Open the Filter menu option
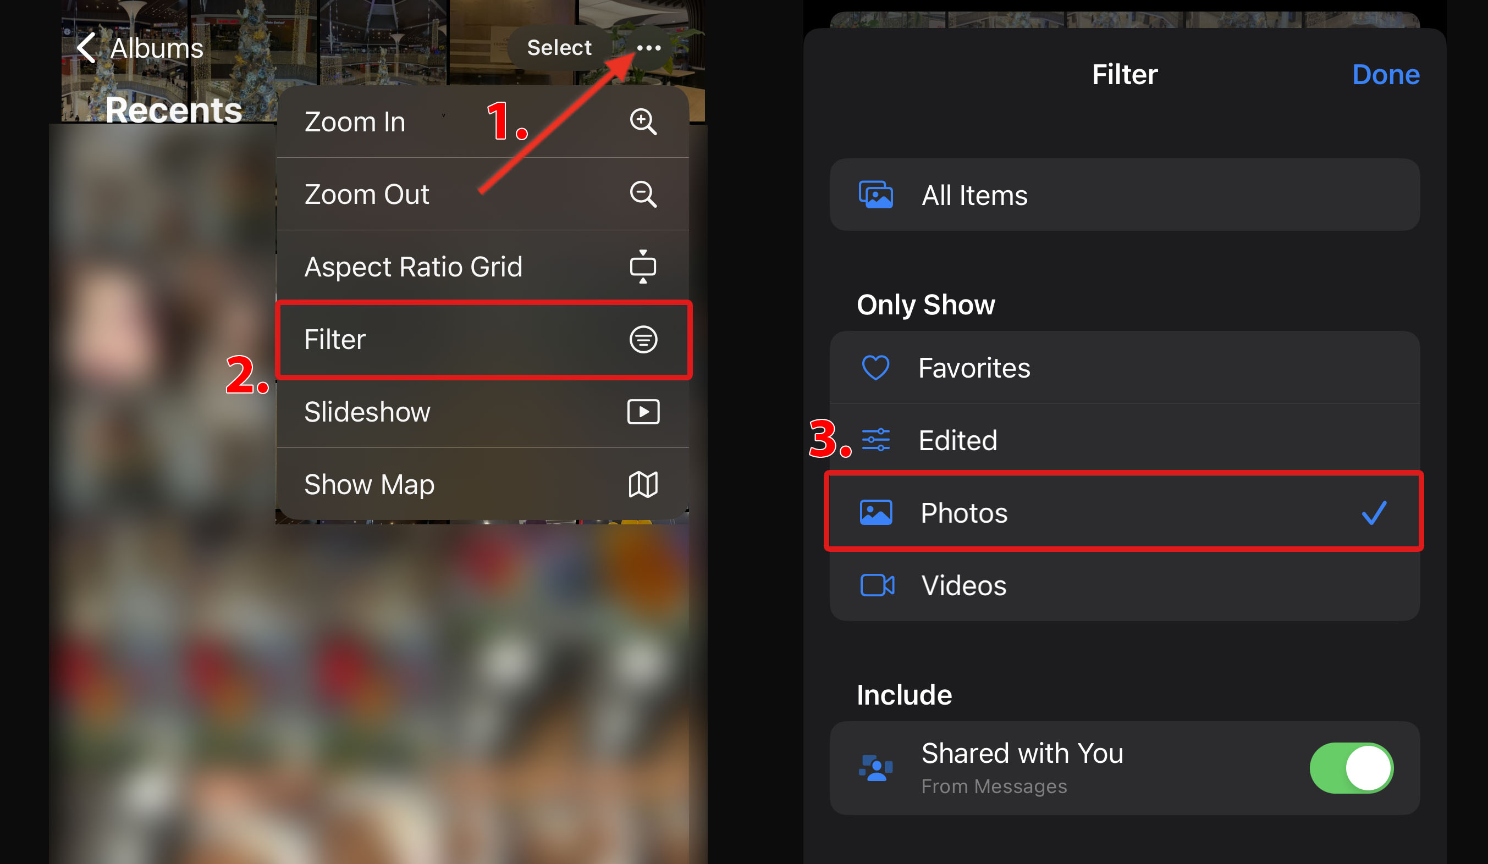 482,340
